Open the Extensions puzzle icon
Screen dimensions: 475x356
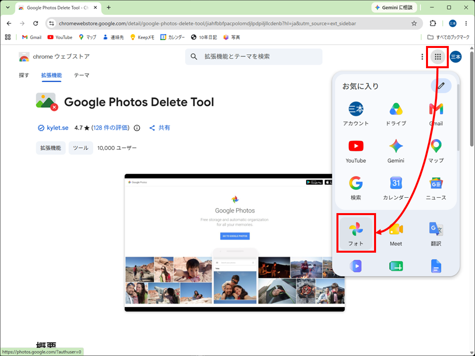pyautogui.click(x=433, y=23)
